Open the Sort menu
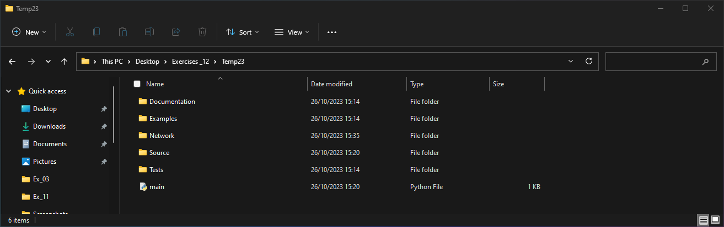 tap(242, 32)
